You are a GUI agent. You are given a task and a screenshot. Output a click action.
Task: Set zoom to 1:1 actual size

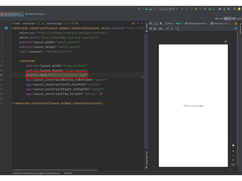pyautogui.click(x=233, y=160)
